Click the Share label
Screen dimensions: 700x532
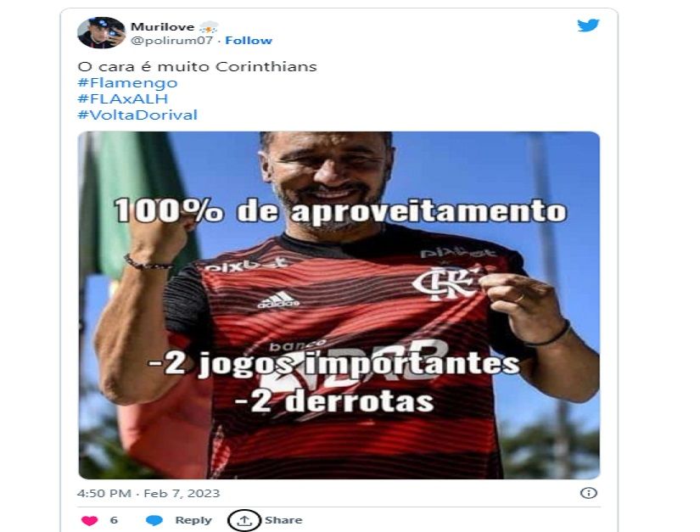point(283,520)
